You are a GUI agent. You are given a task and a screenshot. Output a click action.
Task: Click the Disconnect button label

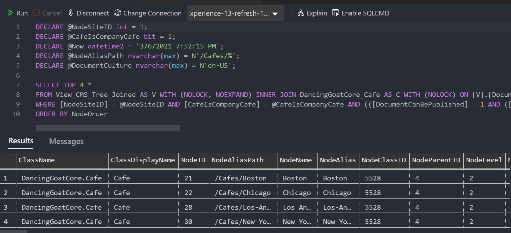[x=92, y=13]
